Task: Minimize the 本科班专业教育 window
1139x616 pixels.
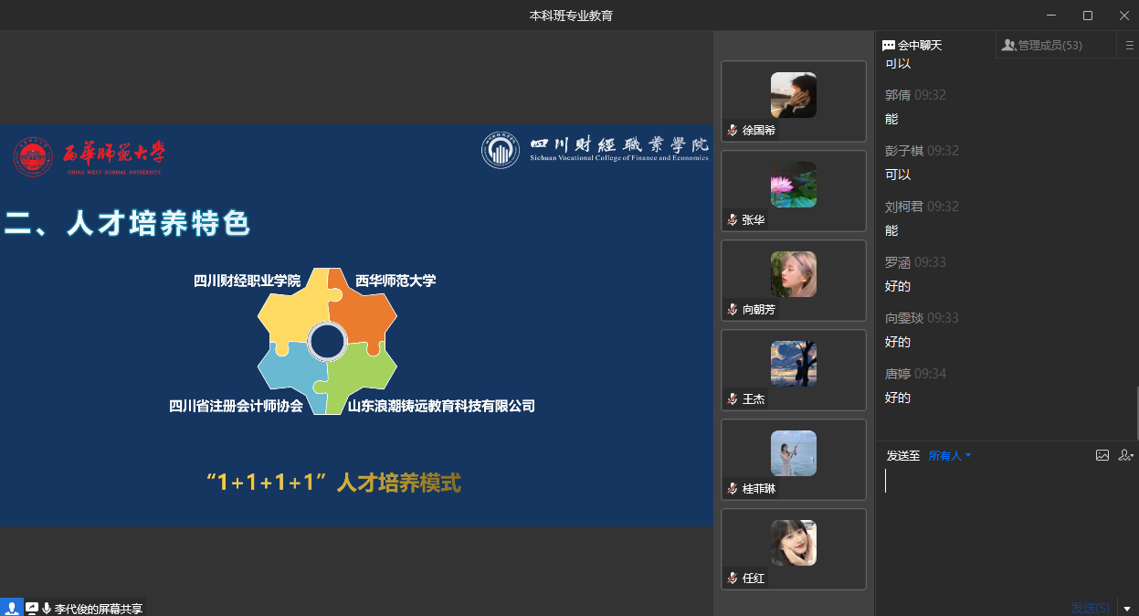Action: point(1050,16)
